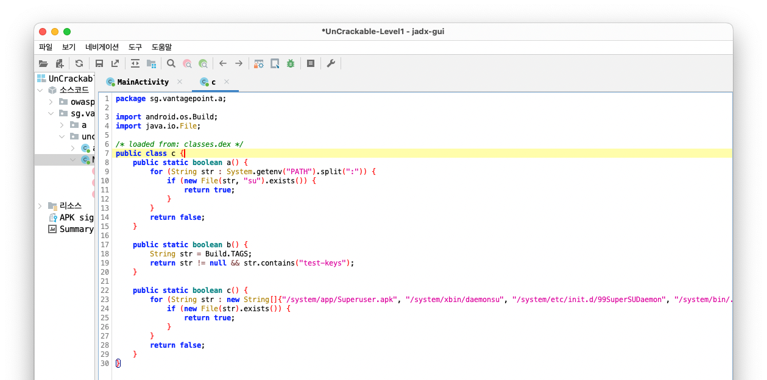Collapse the unc package folder
The height and width of the screenshot is (380, 767).
pos(62,136)
